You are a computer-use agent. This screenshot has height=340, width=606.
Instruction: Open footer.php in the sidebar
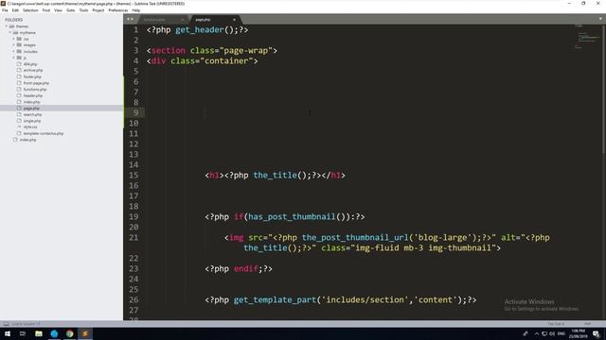(32, 76)
